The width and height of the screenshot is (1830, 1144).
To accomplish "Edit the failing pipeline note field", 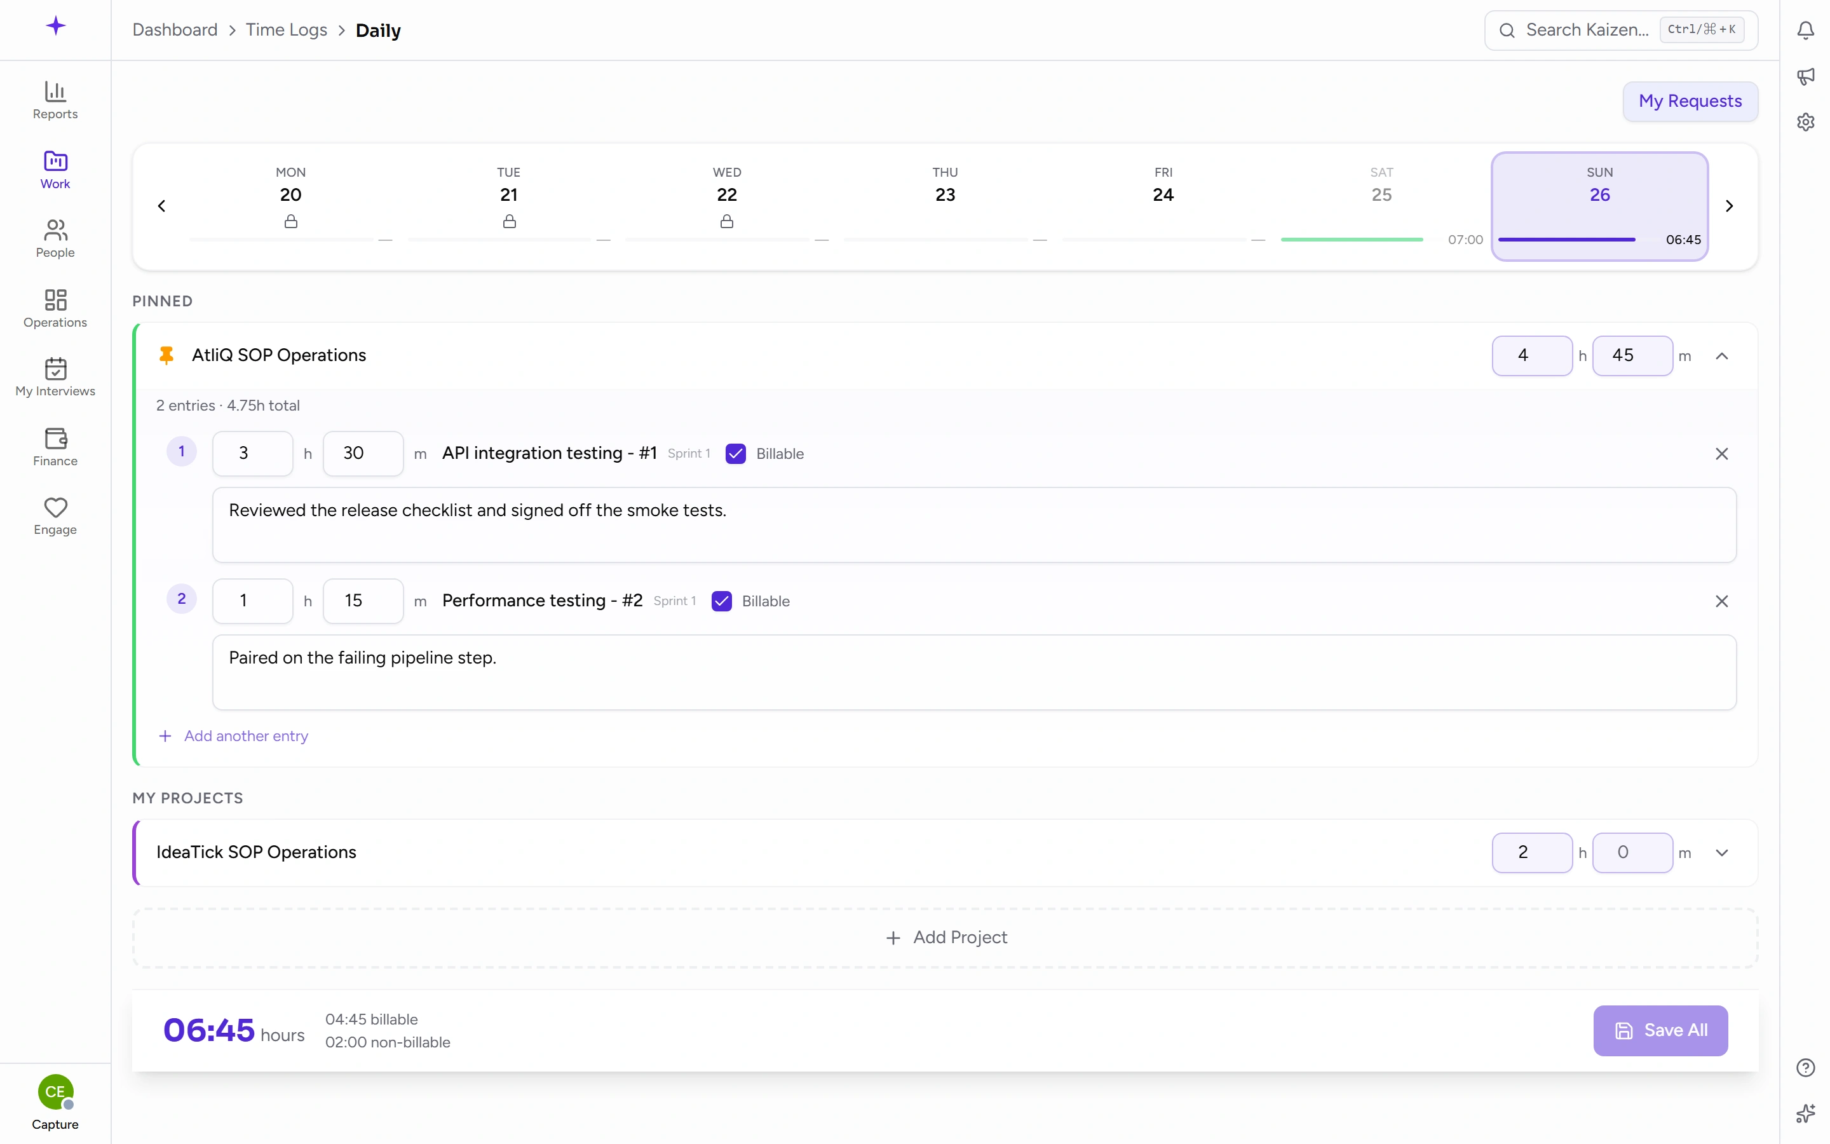I will coord(974,672).
